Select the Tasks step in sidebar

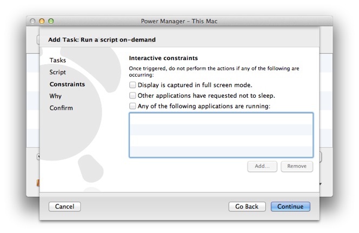click(x=58, y=60)
